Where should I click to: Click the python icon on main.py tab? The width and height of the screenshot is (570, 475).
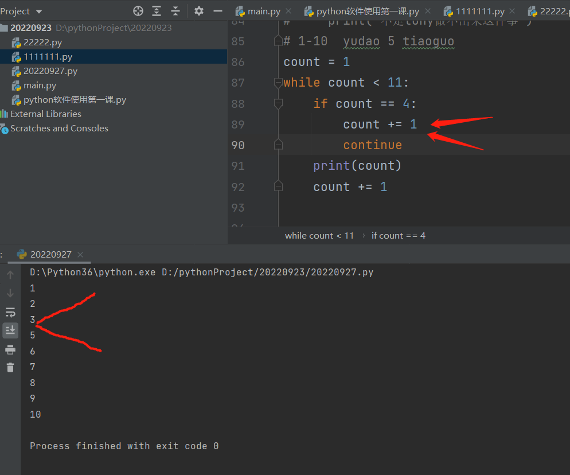click(x=240, y=11)
